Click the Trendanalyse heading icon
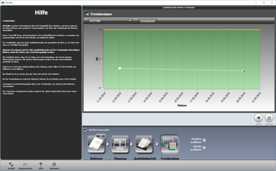 pos(86,14)
